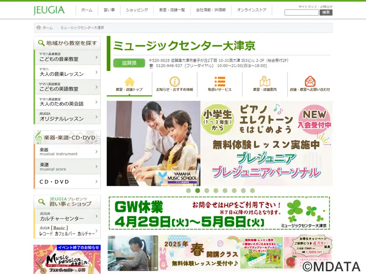Click the GW休業 notice banner

pos(220,213)
